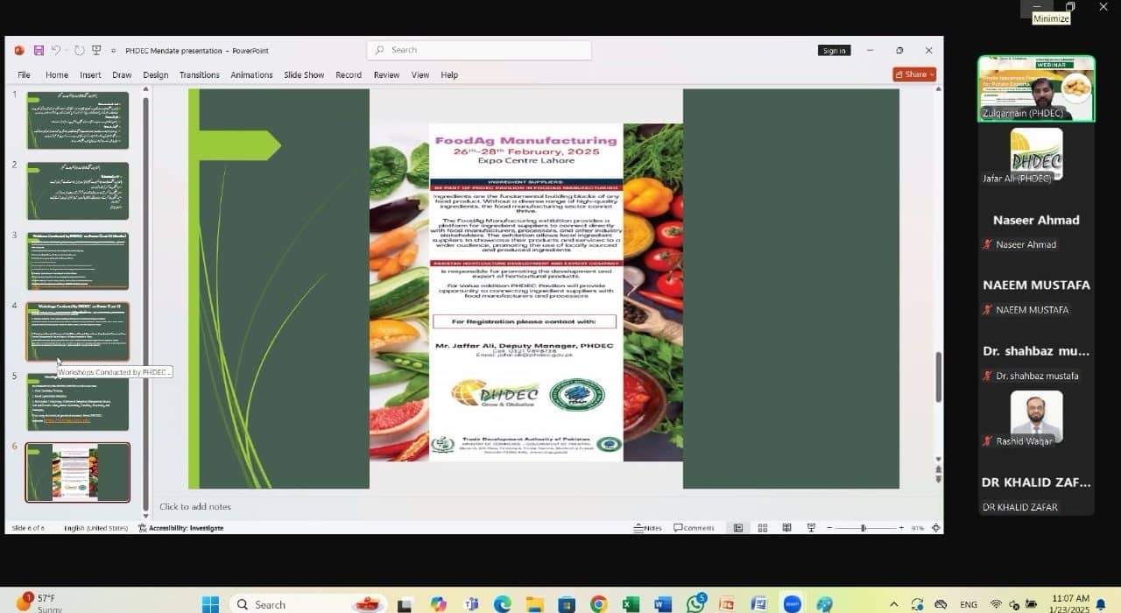
Task: Toggle the Comments pane
Action: pyautogui.click(x=694, y=528)
